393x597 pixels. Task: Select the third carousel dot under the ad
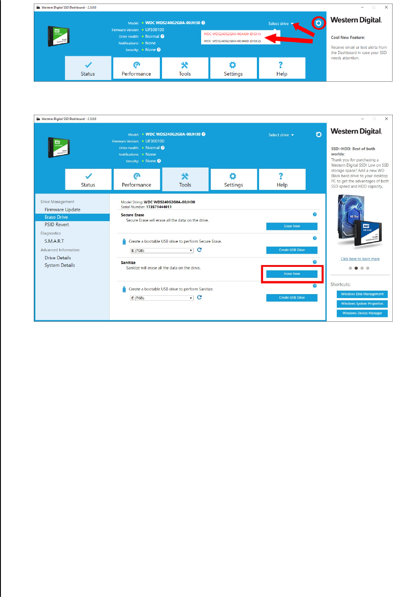click(x=362, y=268)
